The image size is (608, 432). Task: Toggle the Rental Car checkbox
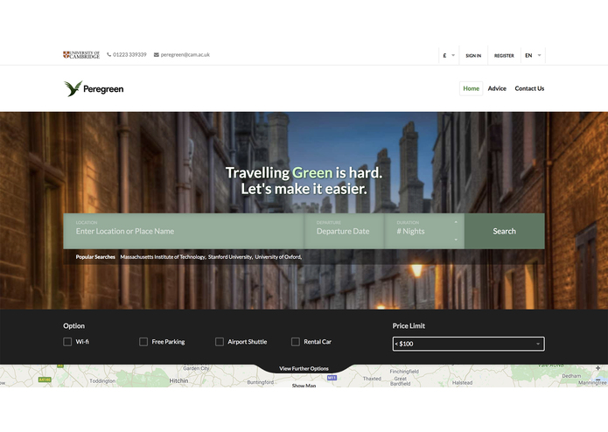296,342
